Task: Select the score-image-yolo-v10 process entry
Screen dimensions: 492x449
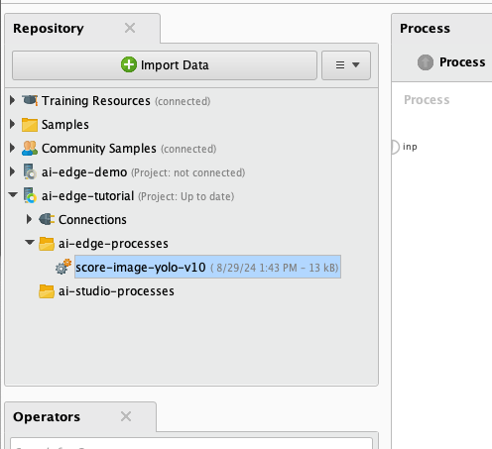Action: tap(207, 267)
